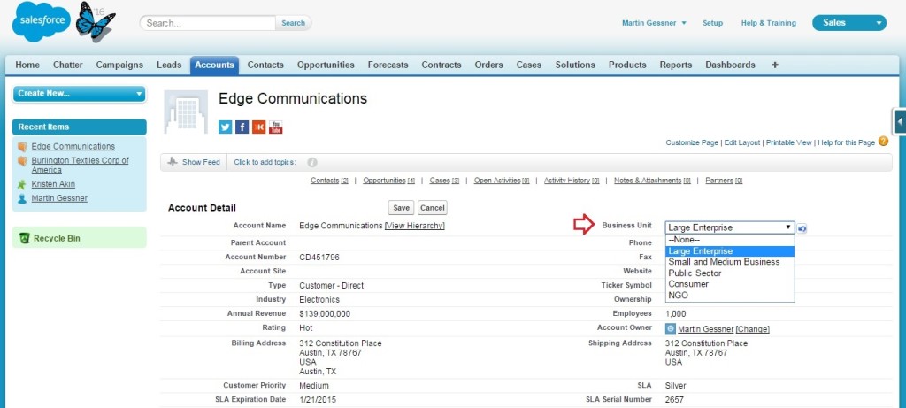This screenshot has height=408, width=906.
Task: Click the account owner avatar icon
Action: [671, 329]
